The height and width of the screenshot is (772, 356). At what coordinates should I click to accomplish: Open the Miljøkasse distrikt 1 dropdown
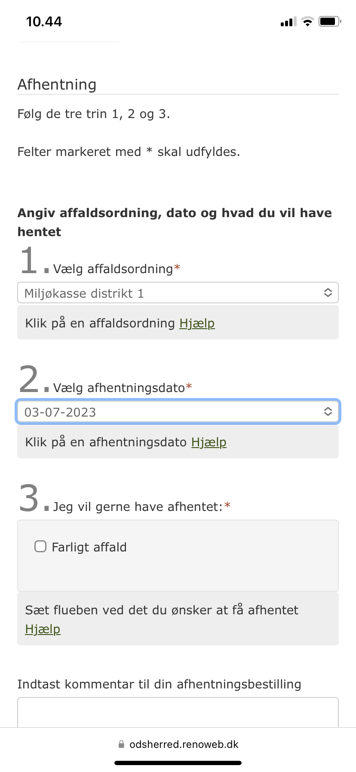click(172, 293)
